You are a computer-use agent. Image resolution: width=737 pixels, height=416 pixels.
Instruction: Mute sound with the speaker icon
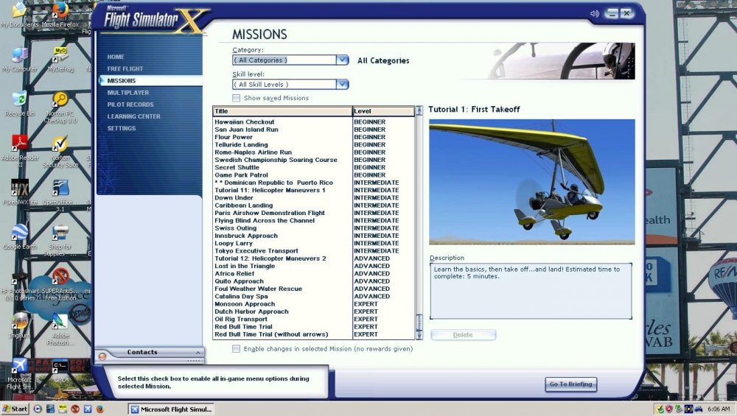pyautogui.click(x=594, y=13)
